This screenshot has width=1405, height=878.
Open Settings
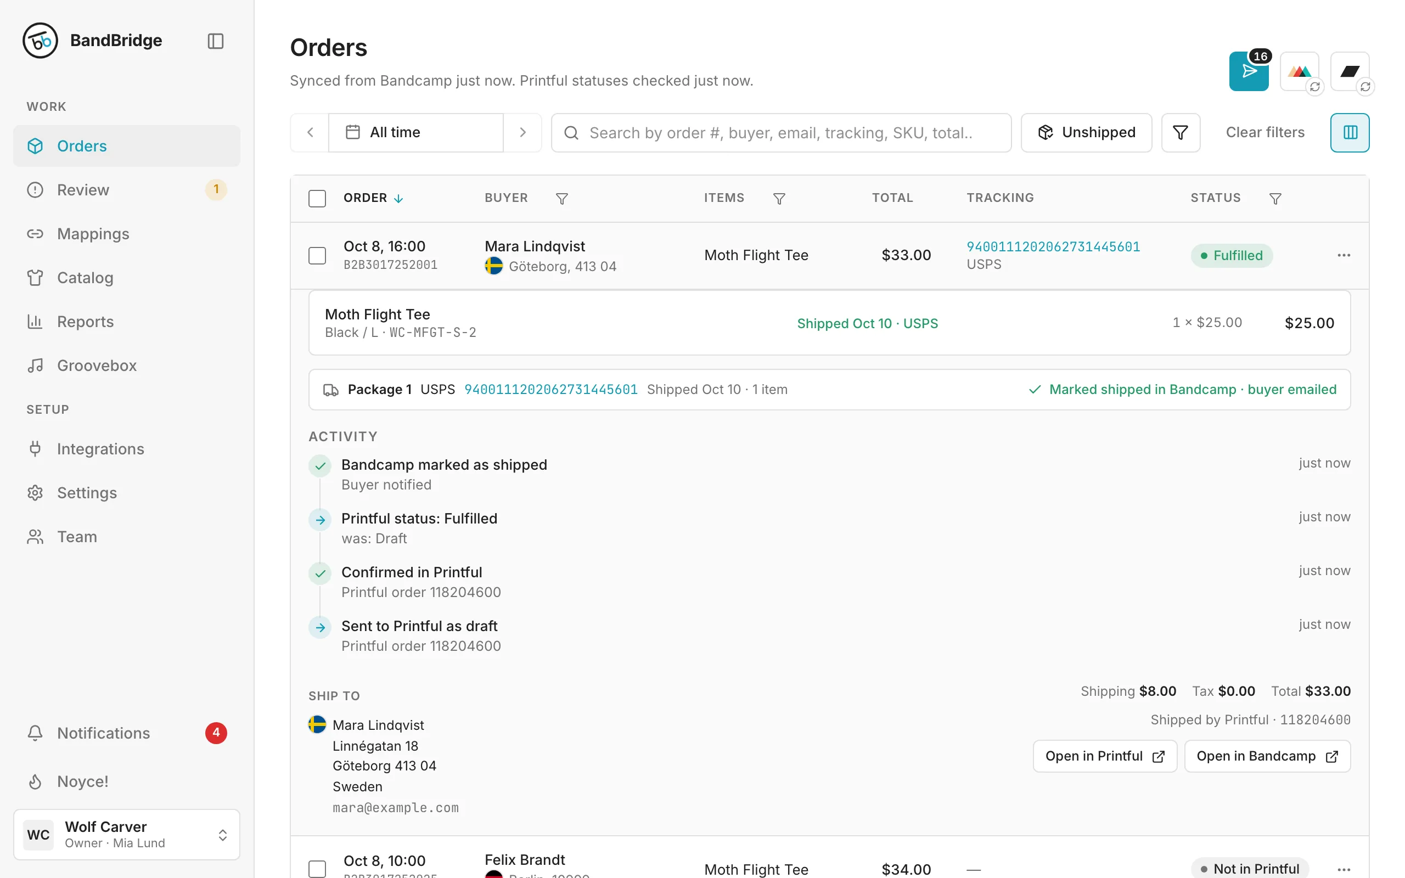127,492
